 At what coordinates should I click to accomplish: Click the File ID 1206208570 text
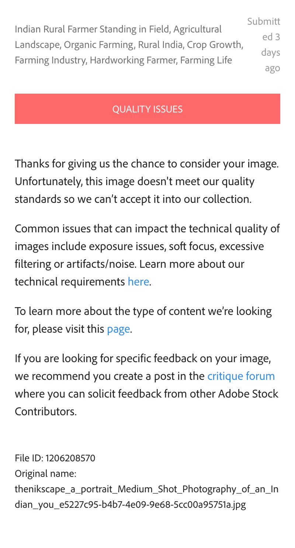(55, 459)
